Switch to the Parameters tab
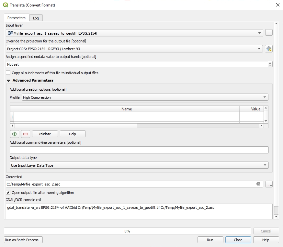Image resolution: width=283 pixels, height=247 pixels. pos(17,18)
